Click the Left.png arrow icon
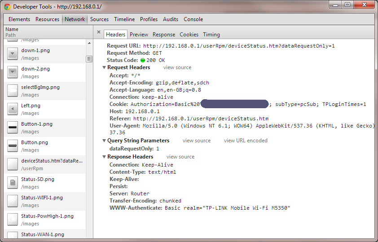The image size is (378, 242). (13, 109)
